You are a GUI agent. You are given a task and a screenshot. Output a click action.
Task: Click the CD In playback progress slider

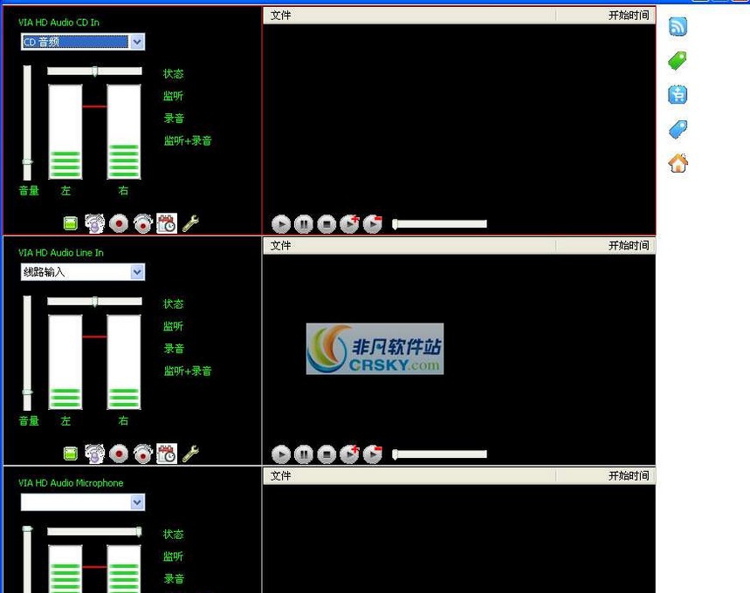pyautogui.click(x=439, y=223)
